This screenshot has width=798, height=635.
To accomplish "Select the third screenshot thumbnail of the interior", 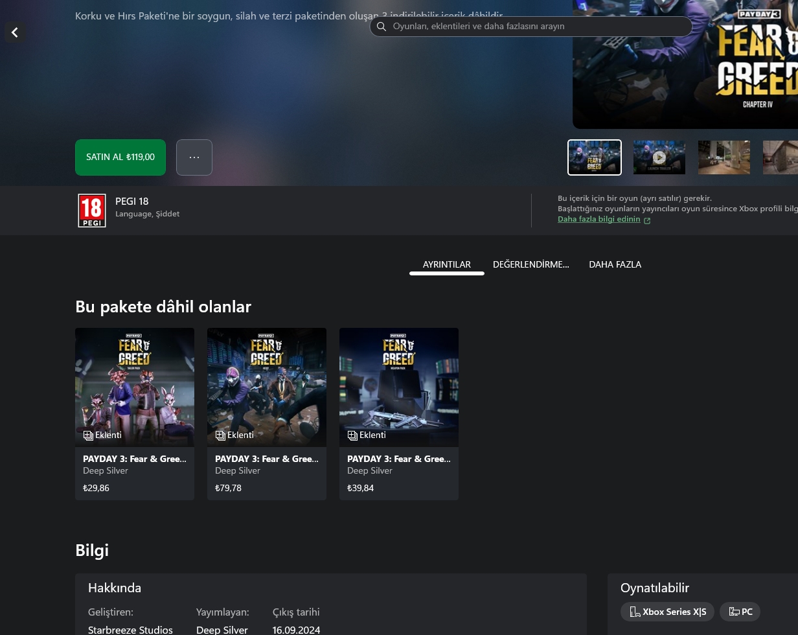I will [x=724, y=157].
